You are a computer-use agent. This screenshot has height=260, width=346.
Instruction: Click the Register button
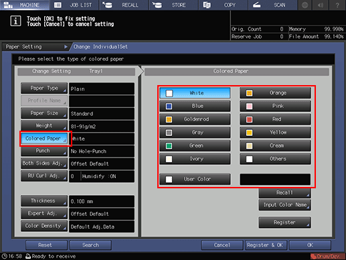(x=284, y=222)
